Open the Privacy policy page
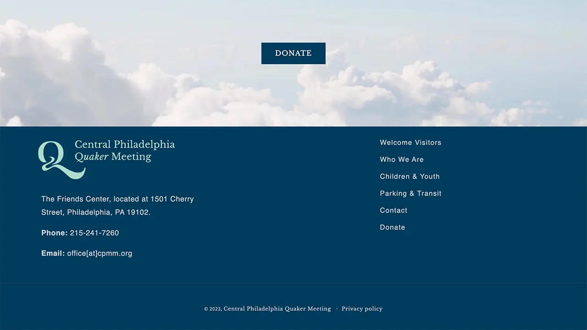 point(362,308)
